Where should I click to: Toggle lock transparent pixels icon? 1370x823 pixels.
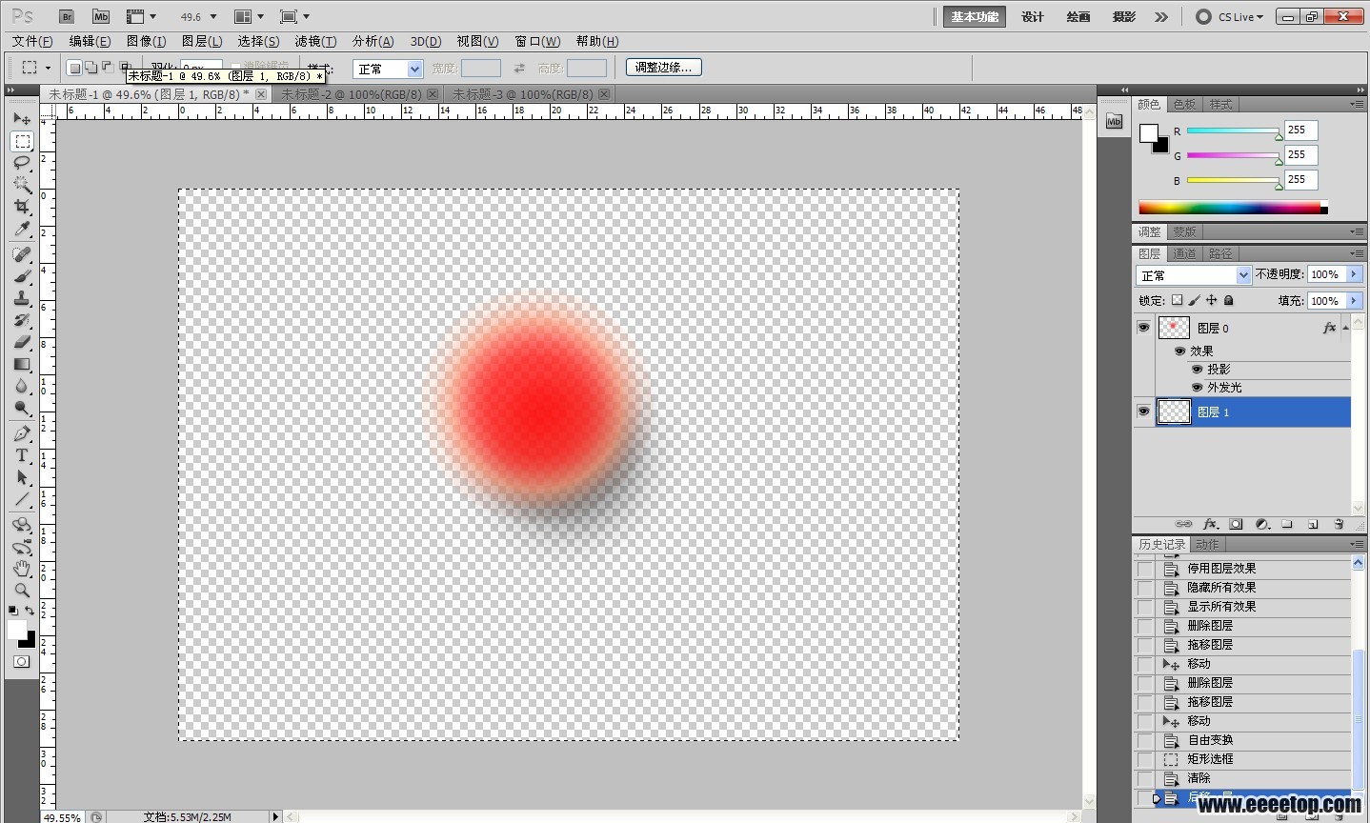coord(1177,300)
